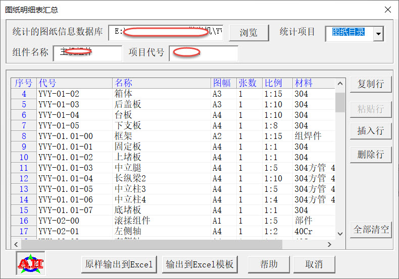This screenshot has width=399, height=279.
Task: Click the 序号 column header
Action: click(24, 83)
